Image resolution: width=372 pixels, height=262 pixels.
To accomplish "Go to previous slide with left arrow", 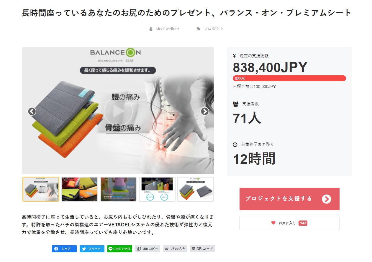I will tap(32, 111).
